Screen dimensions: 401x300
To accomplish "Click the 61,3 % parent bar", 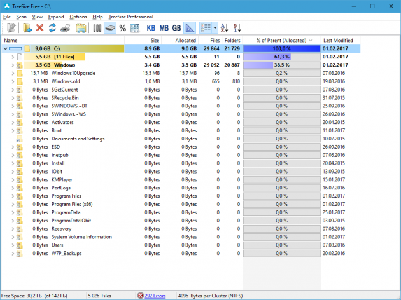I will [282, 57].
